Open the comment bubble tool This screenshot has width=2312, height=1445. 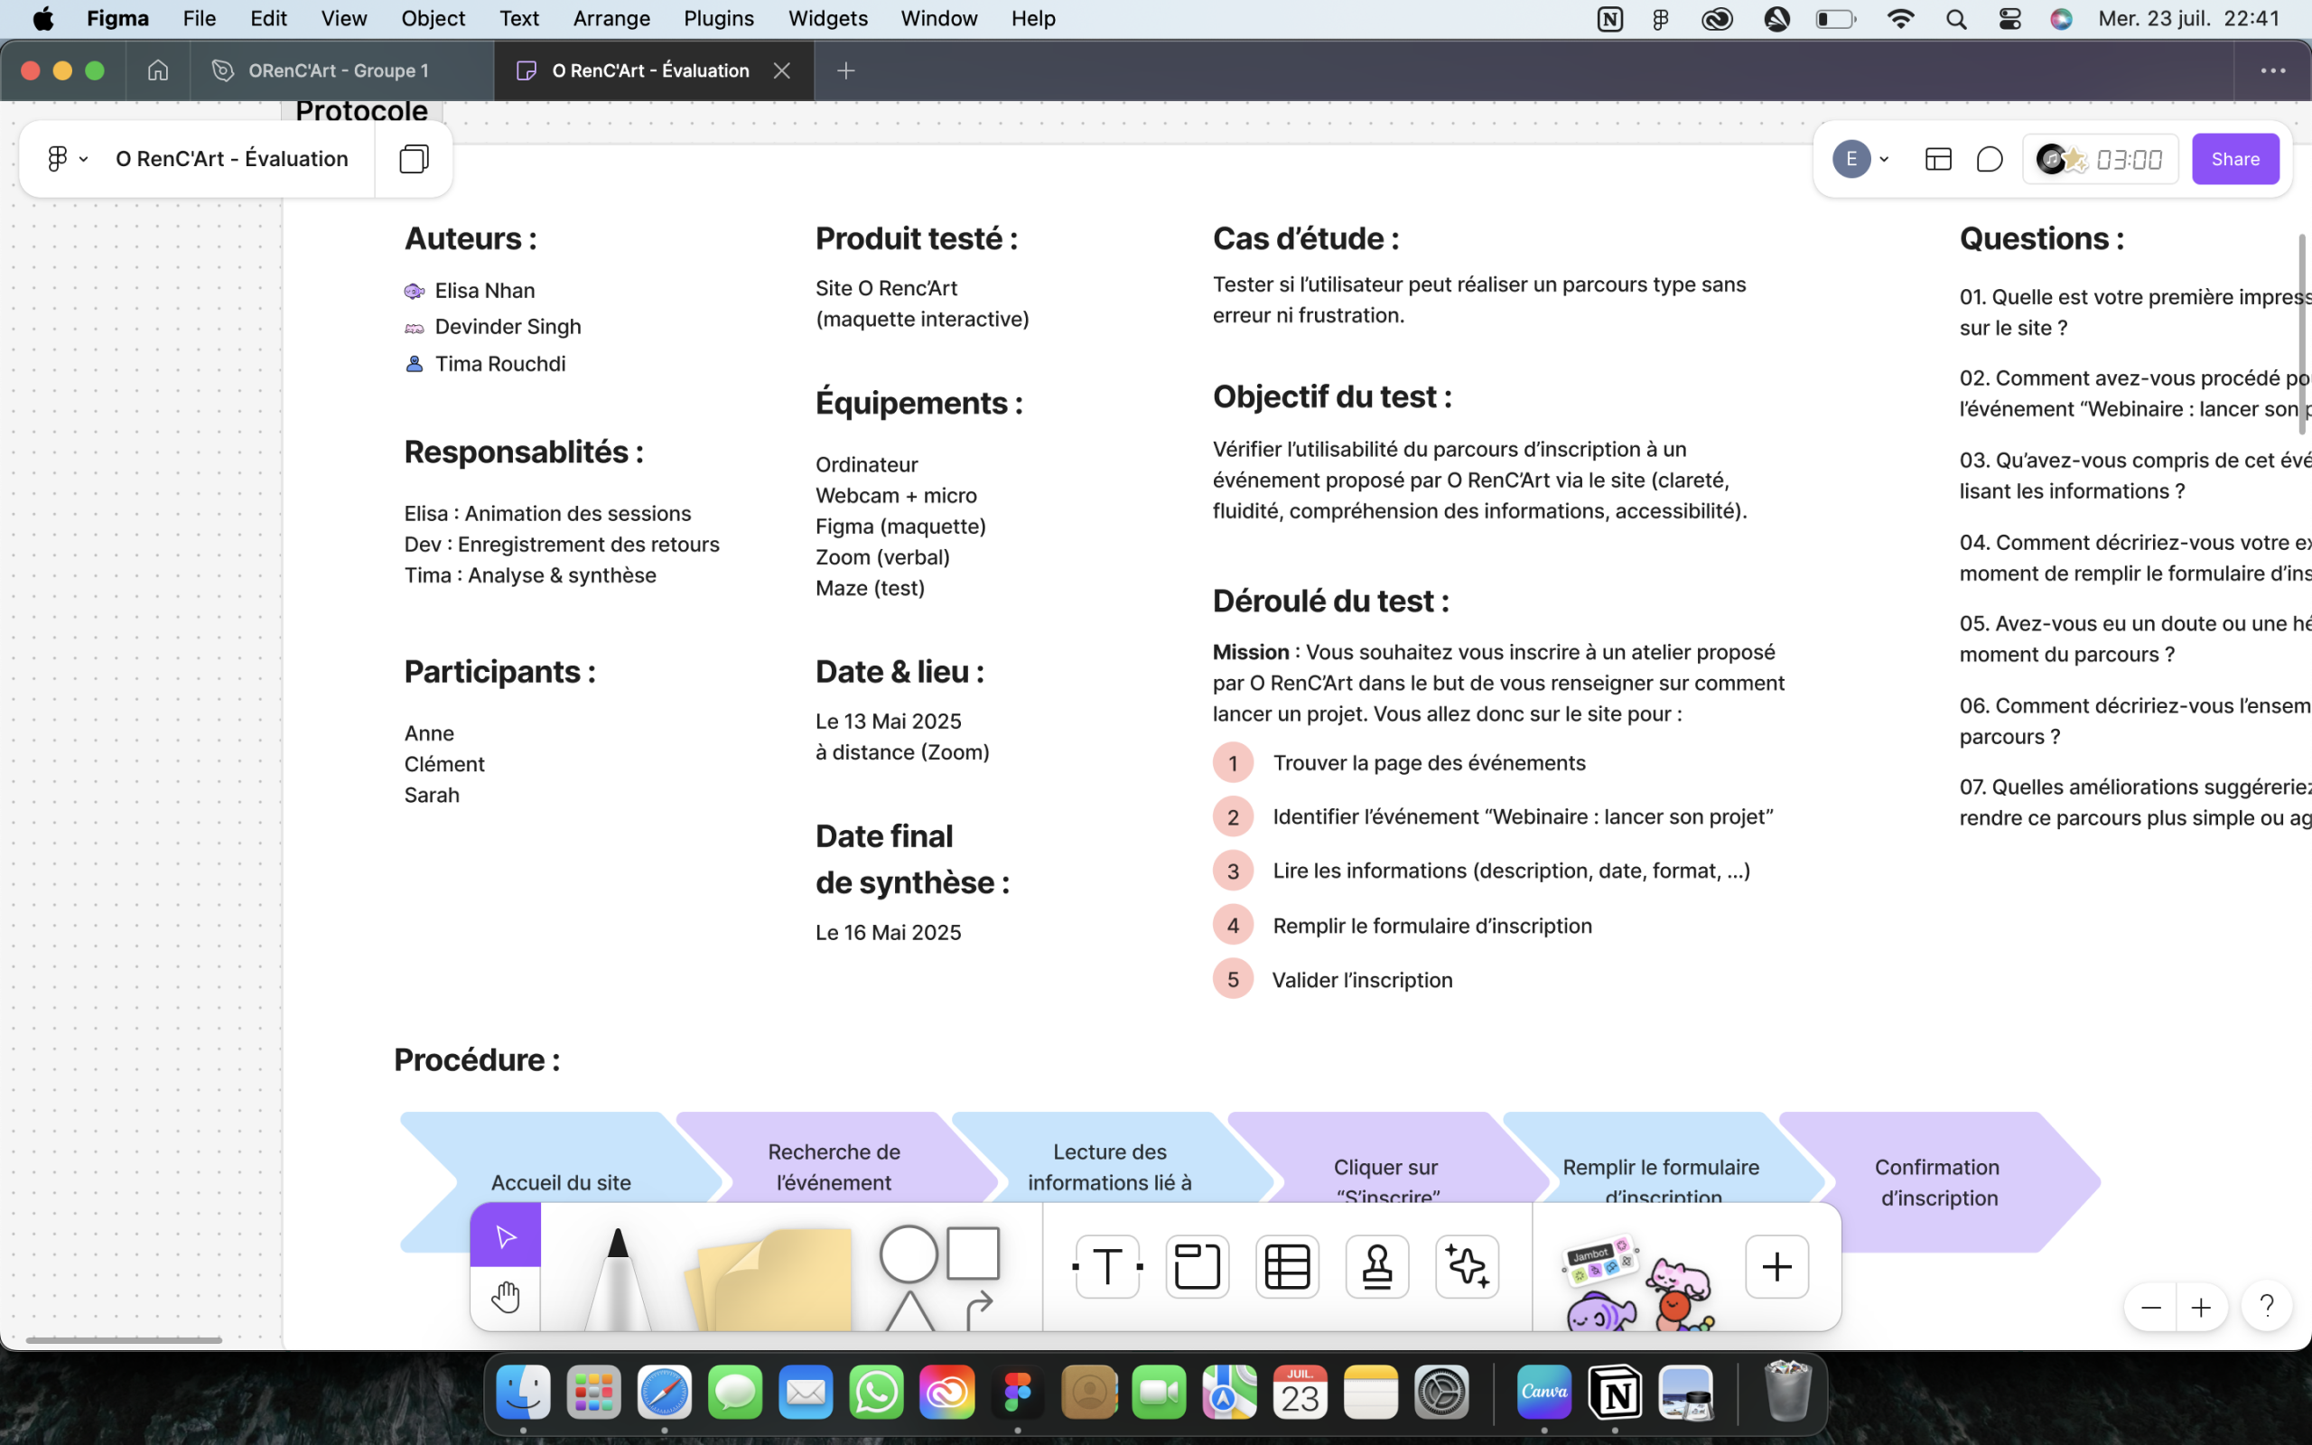pyautogui.click(x=1989, y=159)
